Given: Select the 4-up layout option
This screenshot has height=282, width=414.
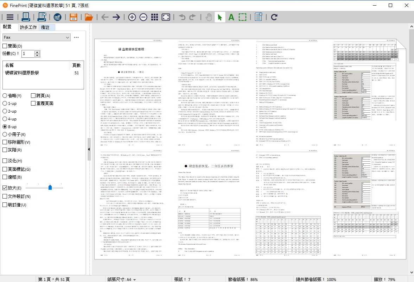Looking at the screenshot, I should pos(5,119).
